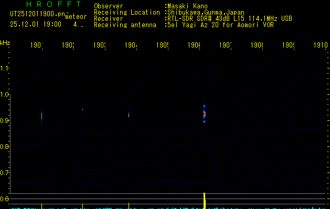Click the 1909 time axis label
The height and width of the screenshot is (209, 330).
coord(289,45)
